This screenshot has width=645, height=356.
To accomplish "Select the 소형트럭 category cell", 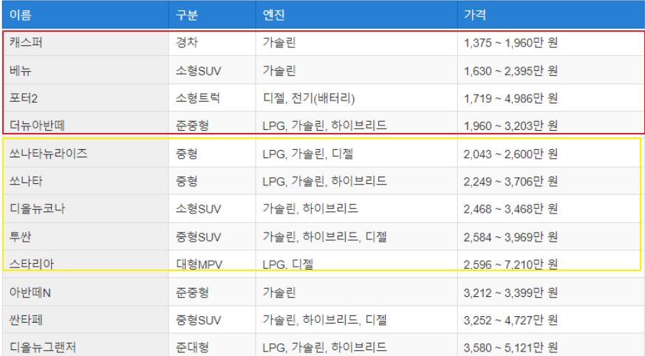I will click(212, 97).
